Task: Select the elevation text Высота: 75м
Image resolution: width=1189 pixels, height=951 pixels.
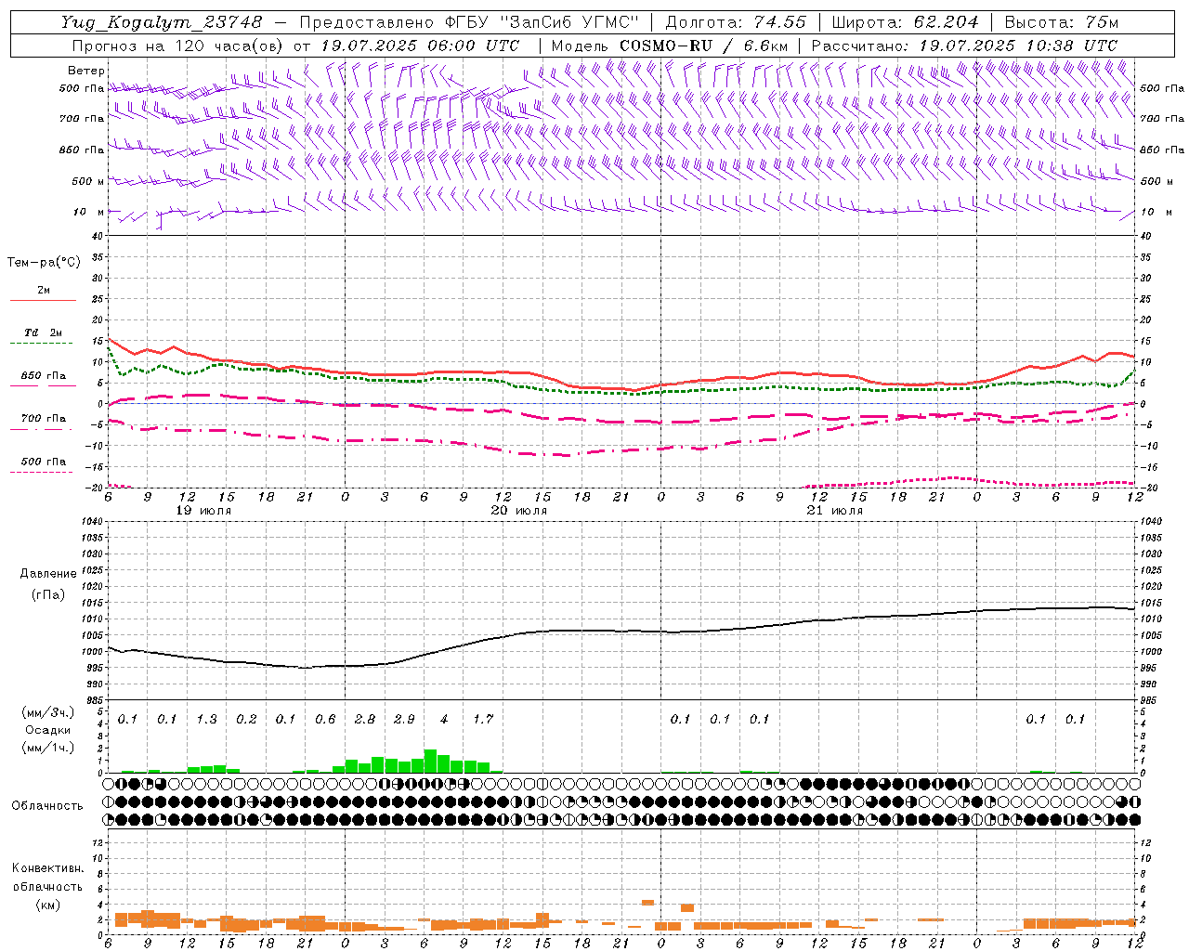Action: (x=1061, y=22)
